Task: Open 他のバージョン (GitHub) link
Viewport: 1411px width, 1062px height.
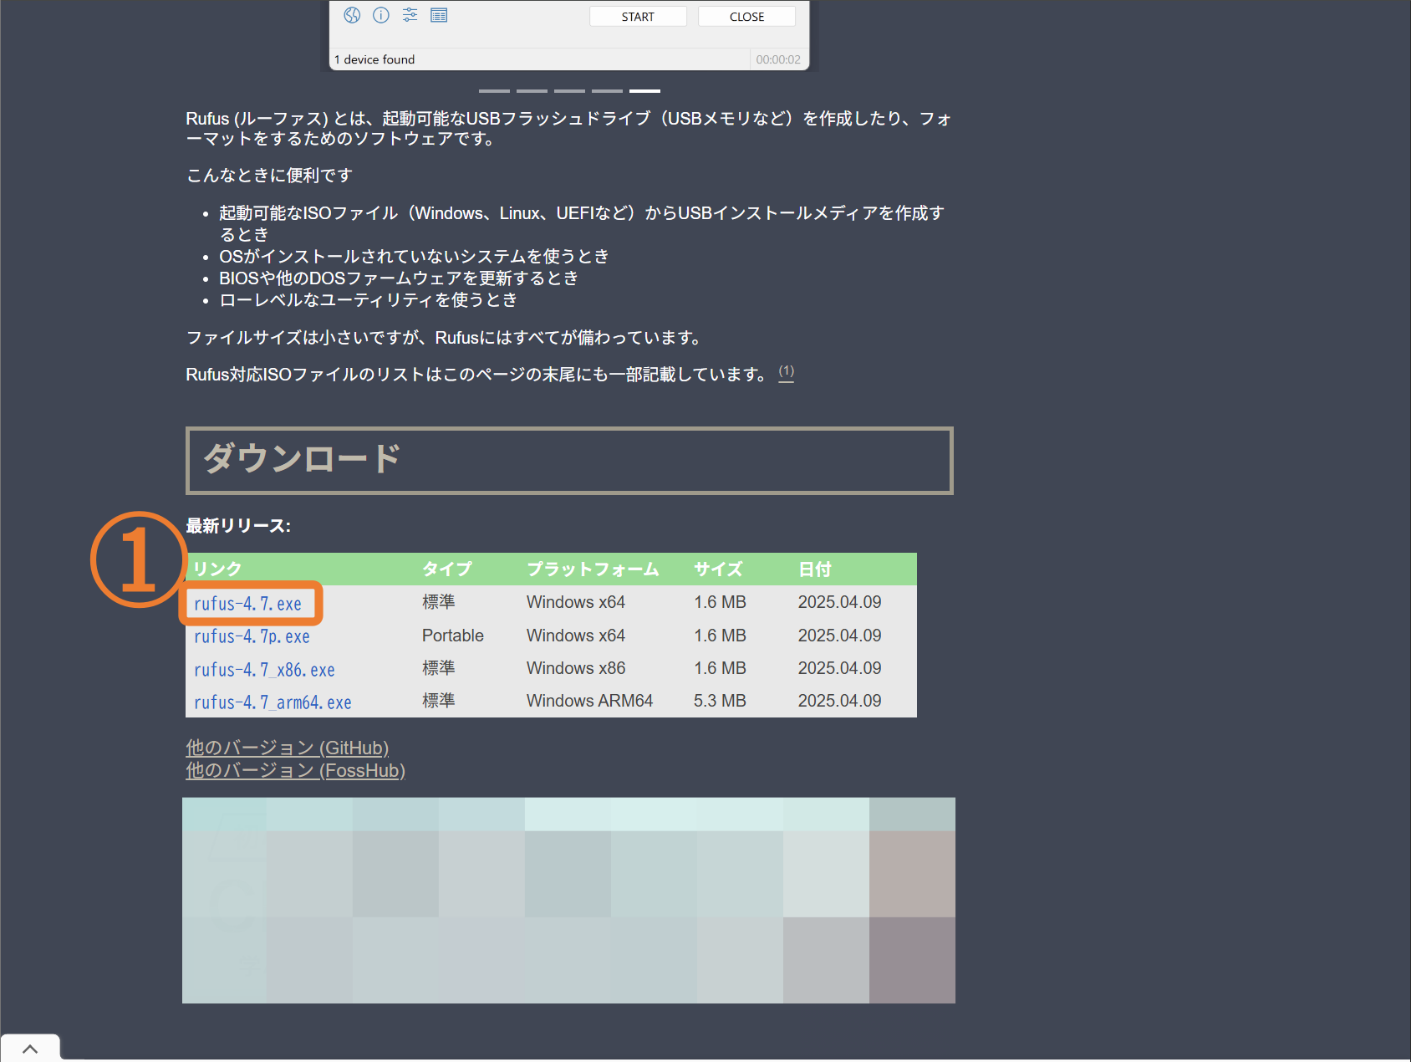Action: tap(288, 748)
